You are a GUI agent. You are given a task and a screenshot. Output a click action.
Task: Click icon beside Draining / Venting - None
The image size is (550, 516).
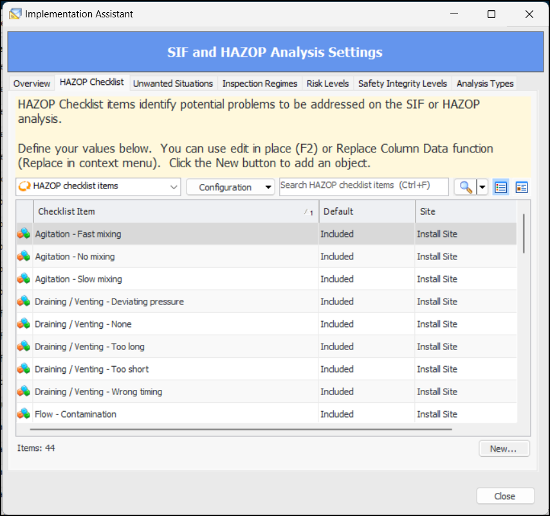[x=24, y=324]
